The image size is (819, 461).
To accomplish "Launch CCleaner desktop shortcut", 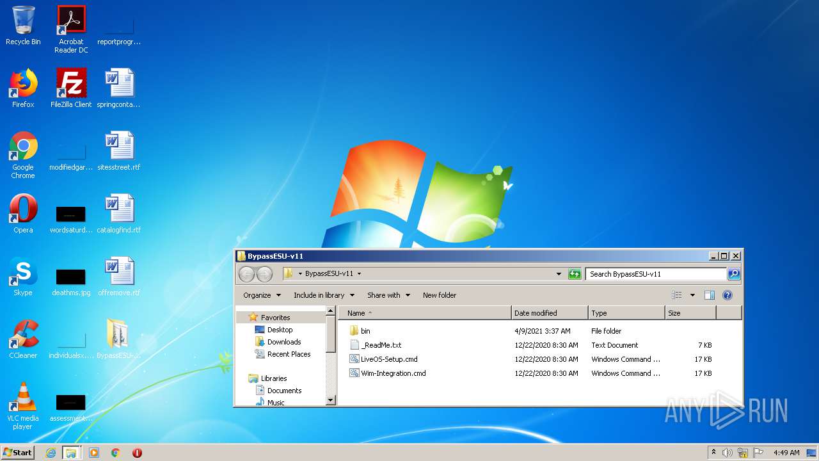I will tap(23, 339).
